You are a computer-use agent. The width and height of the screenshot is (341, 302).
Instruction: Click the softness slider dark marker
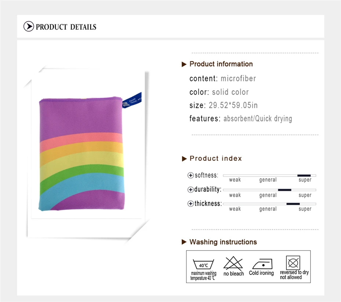pyautogui.click(x=304, y=175)
